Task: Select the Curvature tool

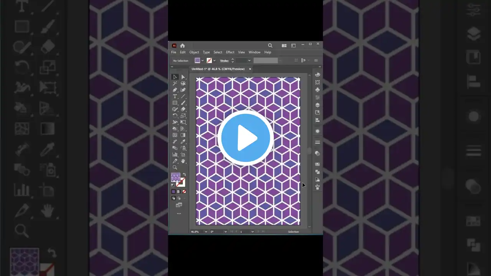Action: [183, 90]
